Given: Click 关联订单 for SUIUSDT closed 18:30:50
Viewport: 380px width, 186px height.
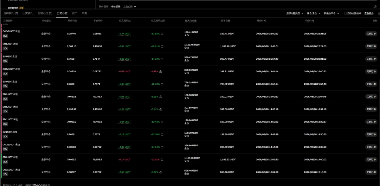Looking at the screenshot, I should [x=371, y=134].
